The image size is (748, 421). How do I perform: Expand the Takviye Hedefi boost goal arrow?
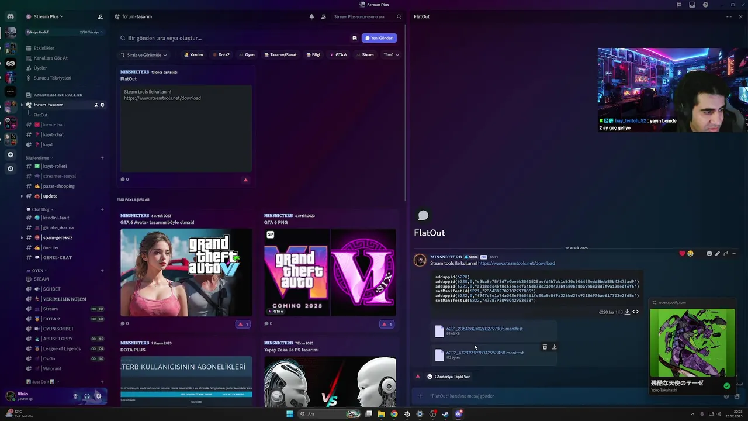102,32
